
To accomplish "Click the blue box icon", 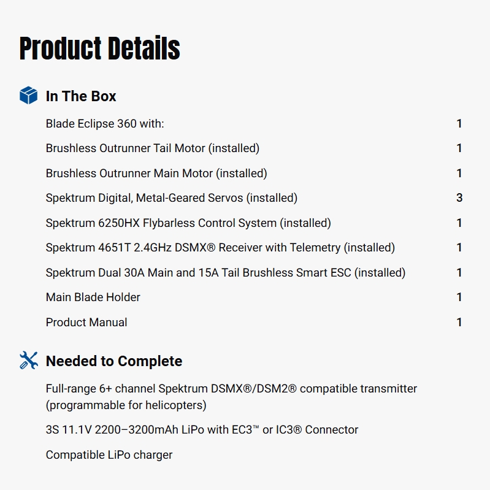I will click(x=28, y=96).
